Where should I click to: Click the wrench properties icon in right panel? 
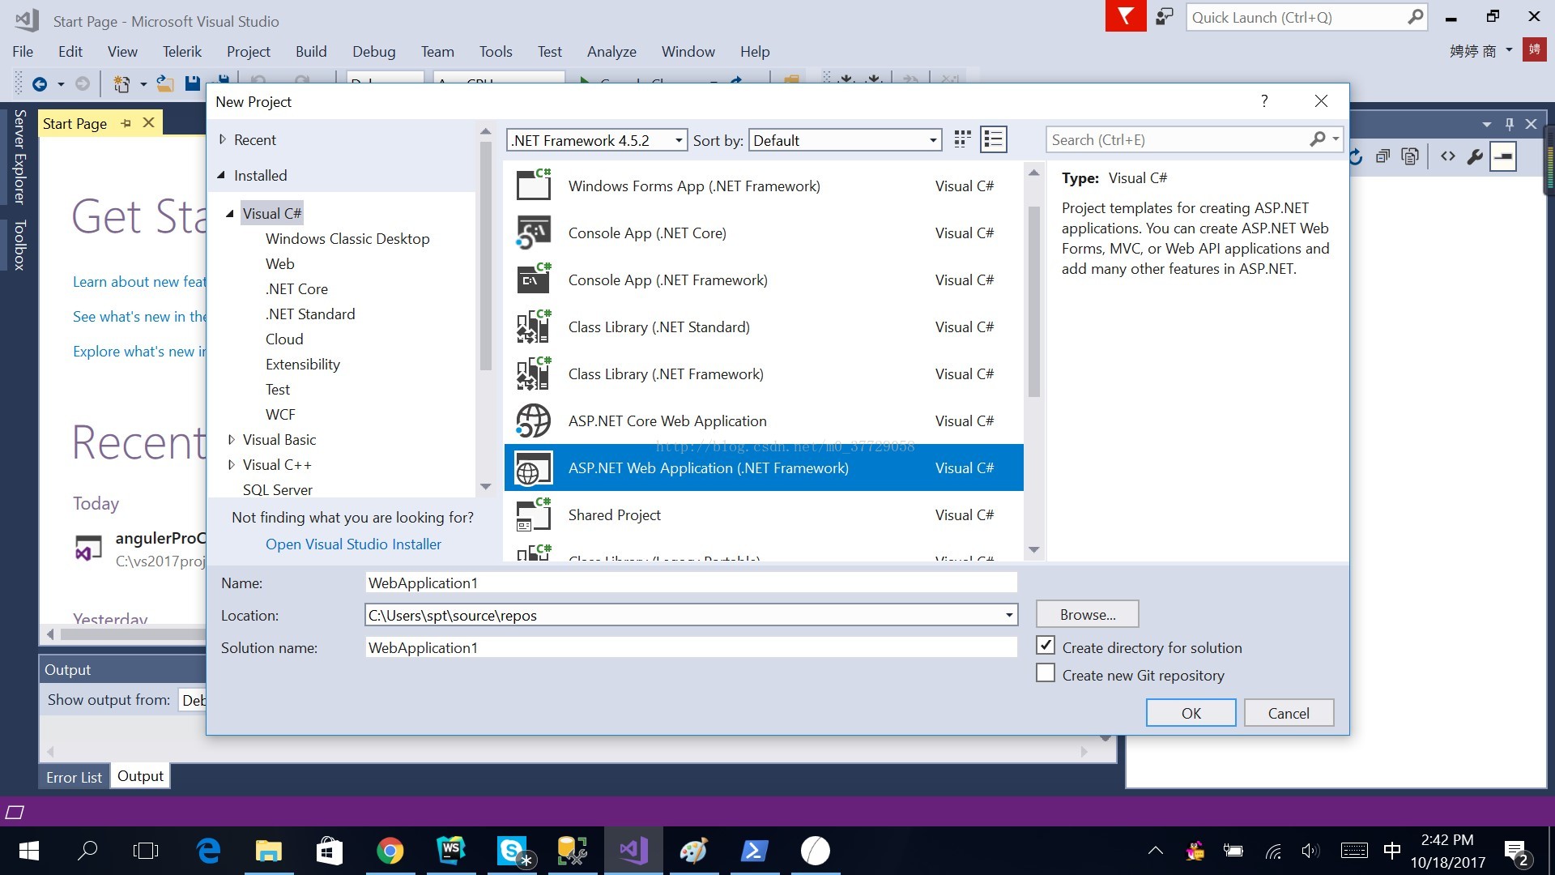(1475, 156)
